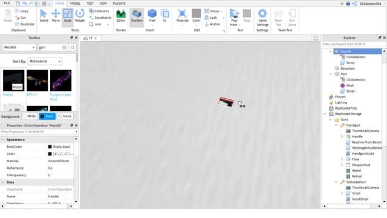Collapse the Guns folder node

coord(331,119)
